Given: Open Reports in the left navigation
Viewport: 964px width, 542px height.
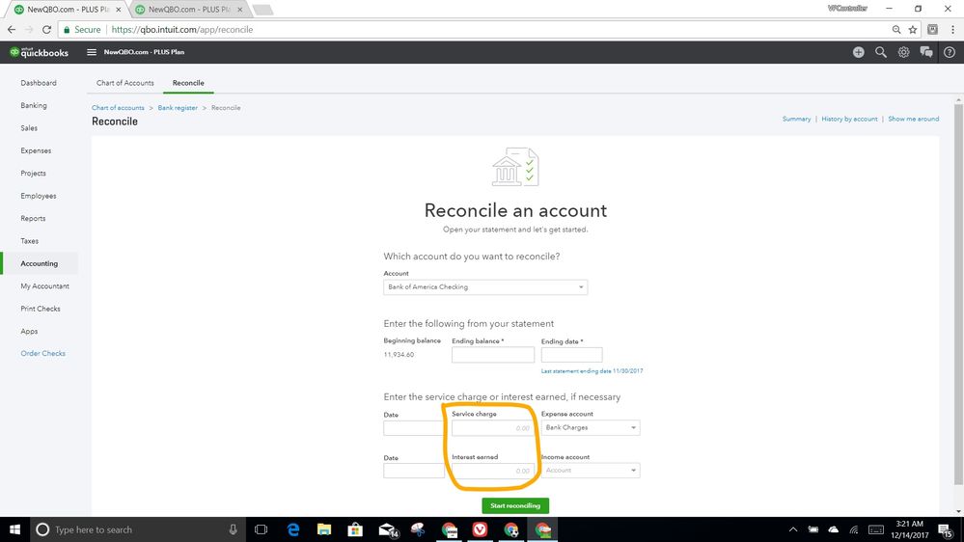Looking at the screenshot, I should (x=33, y=219).
